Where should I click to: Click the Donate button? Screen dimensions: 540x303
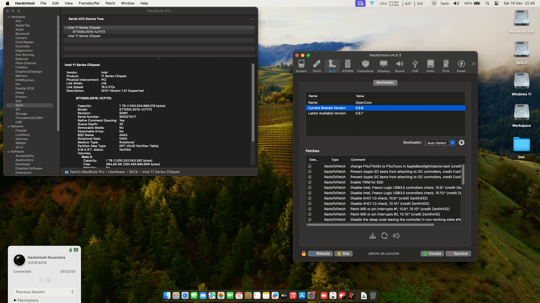click(x=432, y=254)
